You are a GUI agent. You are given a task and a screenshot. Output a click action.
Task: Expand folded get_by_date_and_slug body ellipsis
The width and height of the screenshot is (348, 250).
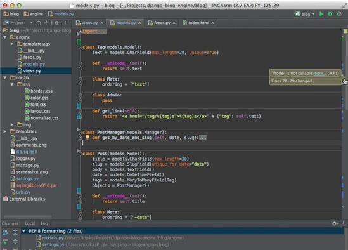203,138
